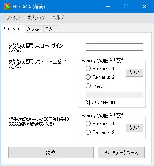Click クリア in your SOTA ID group
Image resolution: width=154 pixels, height=166 pixels.
coord(134,73)
